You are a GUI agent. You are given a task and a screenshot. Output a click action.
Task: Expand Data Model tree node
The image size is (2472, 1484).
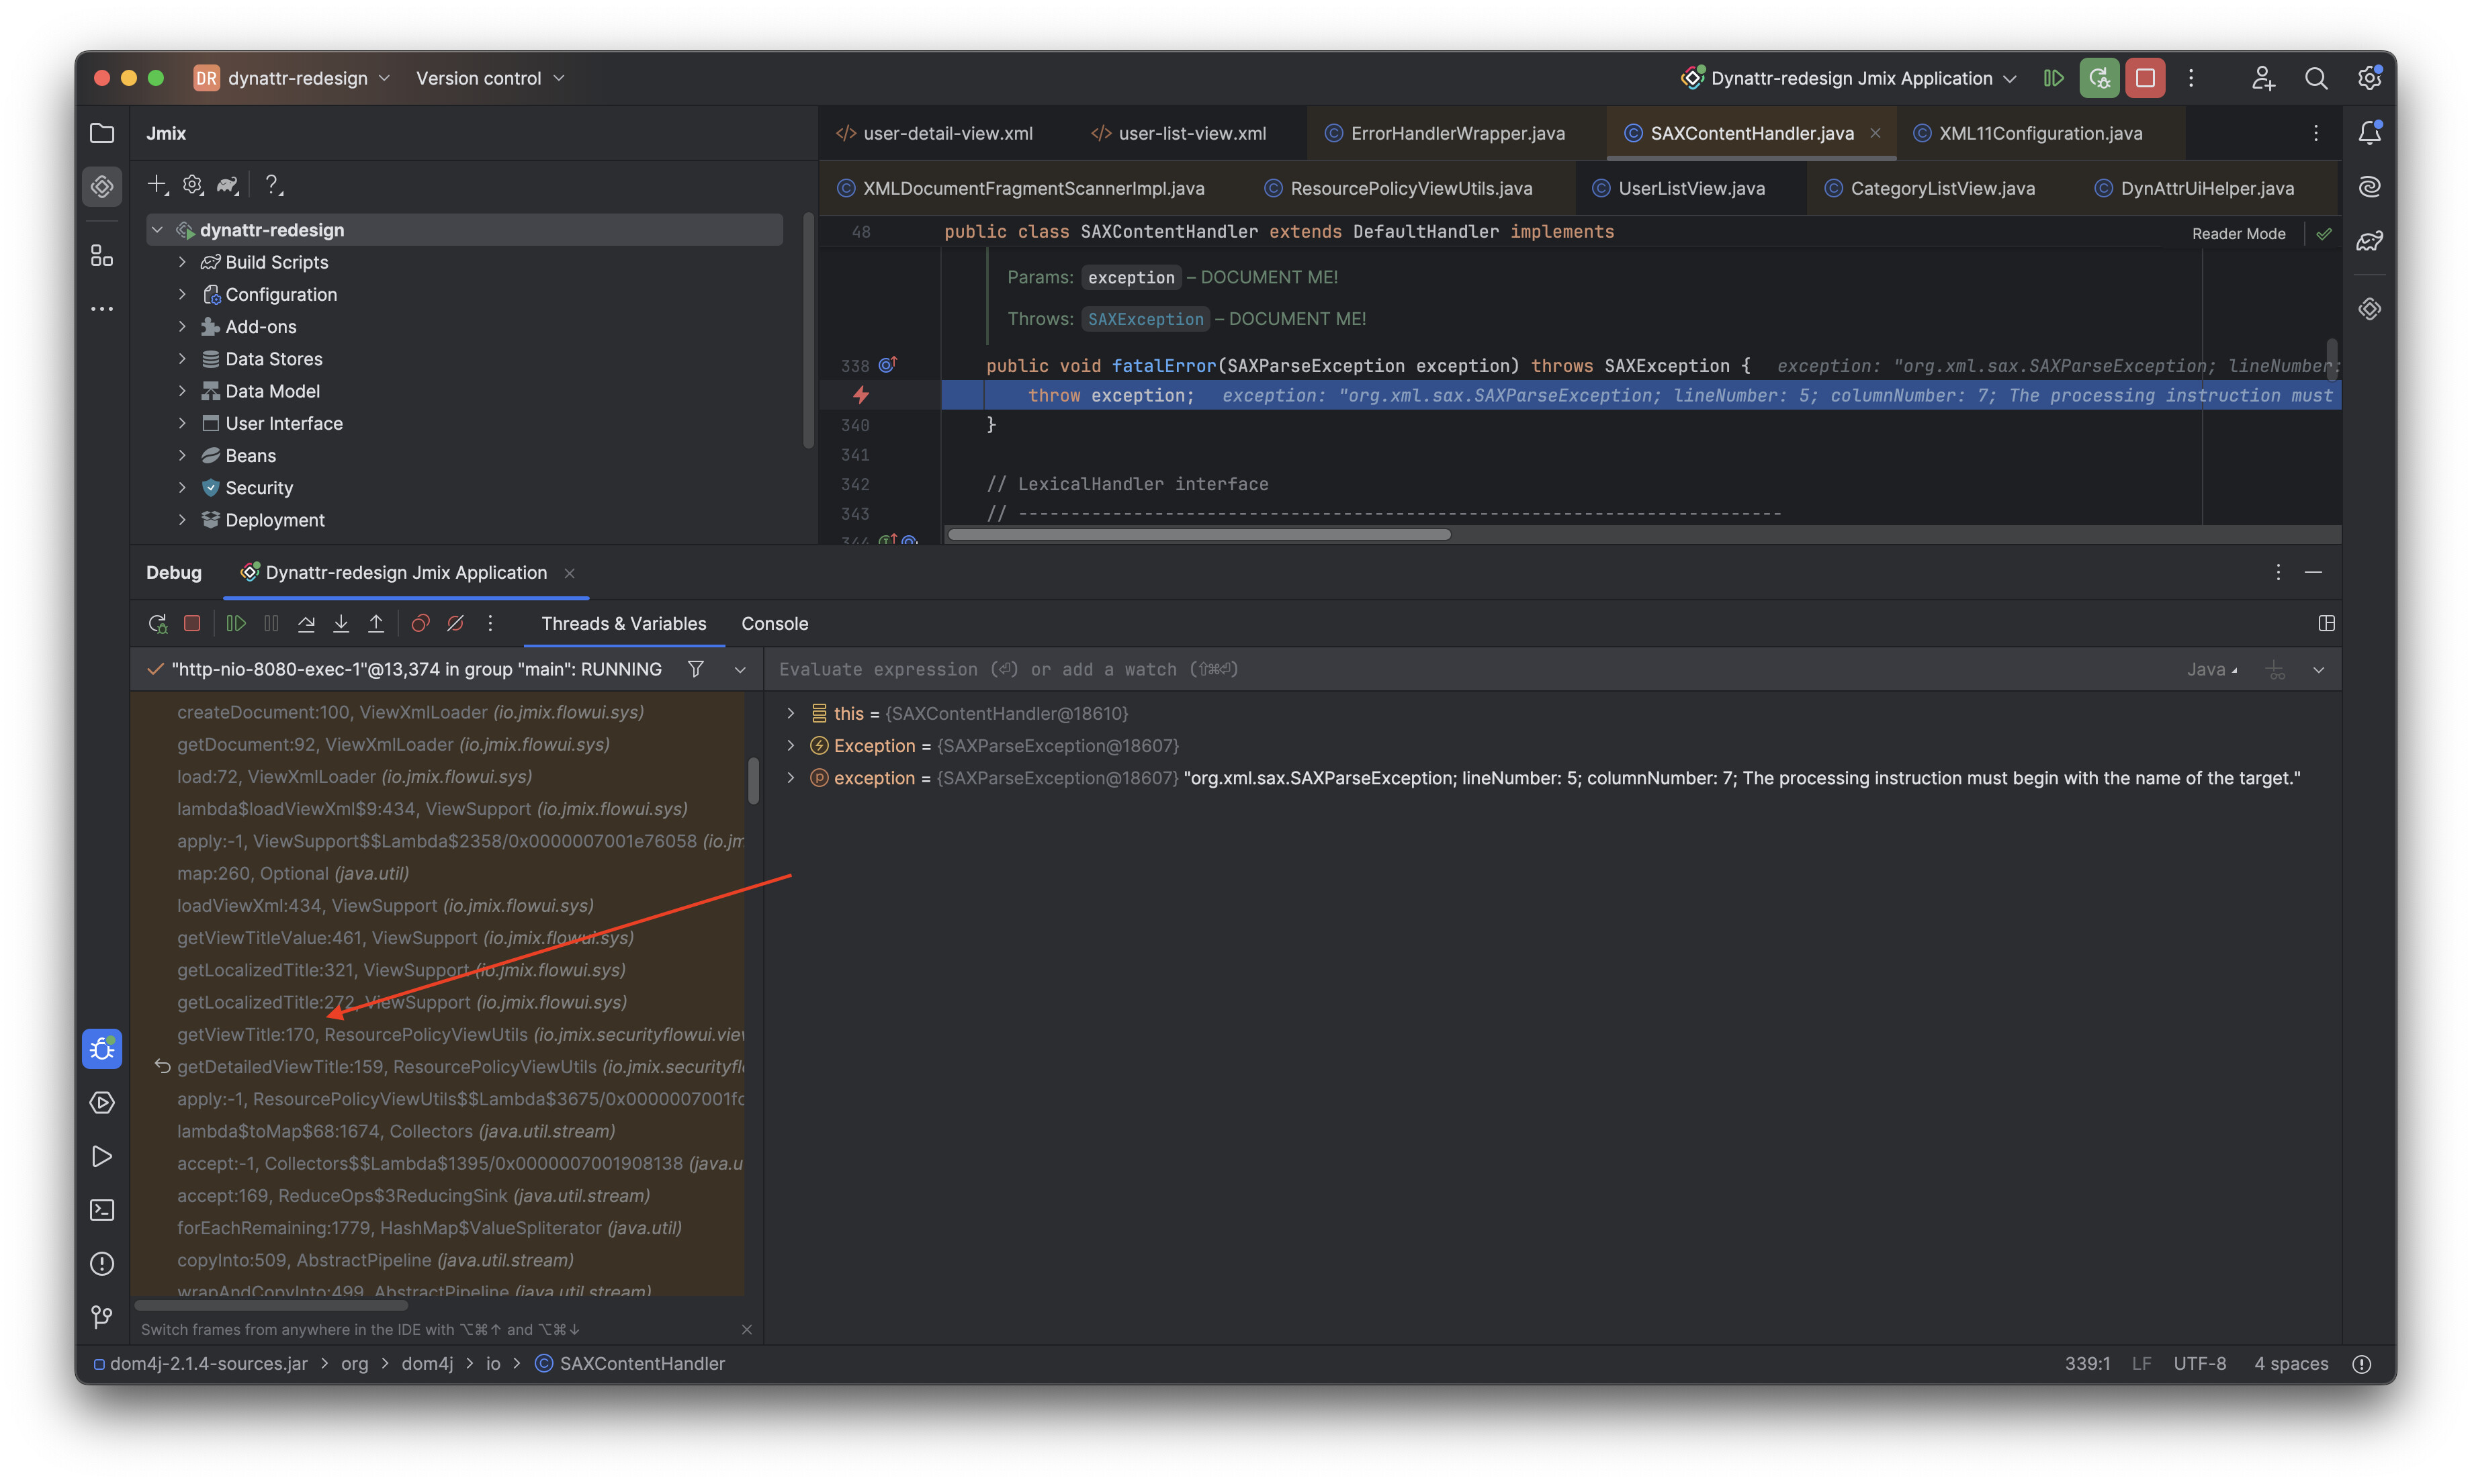coord(182,391)
